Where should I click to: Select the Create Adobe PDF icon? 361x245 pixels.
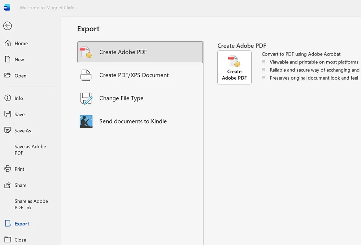point(86,52)
